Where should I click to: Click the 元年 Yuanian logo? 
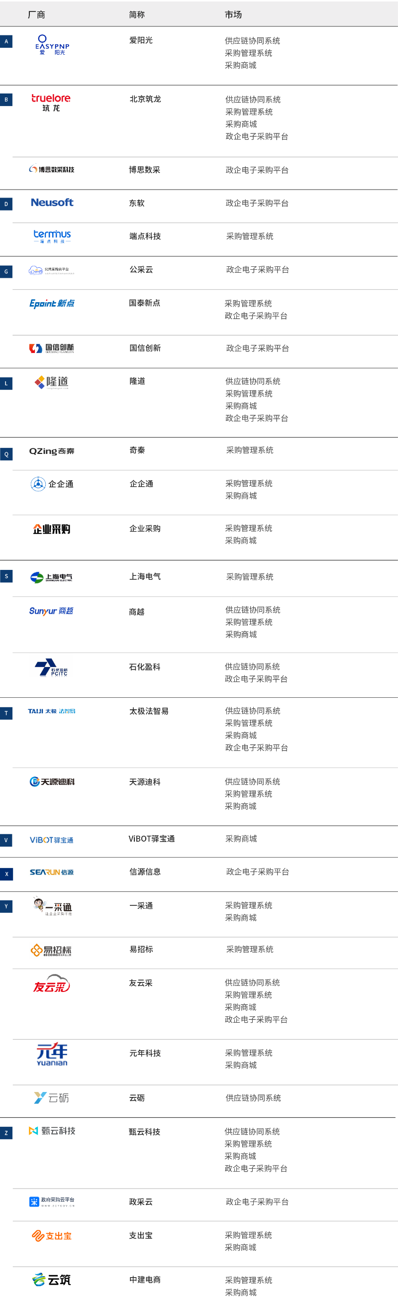[52, 1054]
